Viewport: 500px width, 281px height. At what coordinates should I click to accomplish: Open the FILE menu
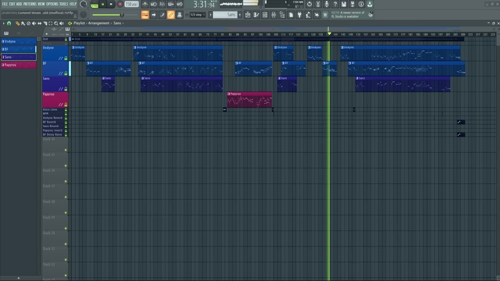(x=5, y=4)
